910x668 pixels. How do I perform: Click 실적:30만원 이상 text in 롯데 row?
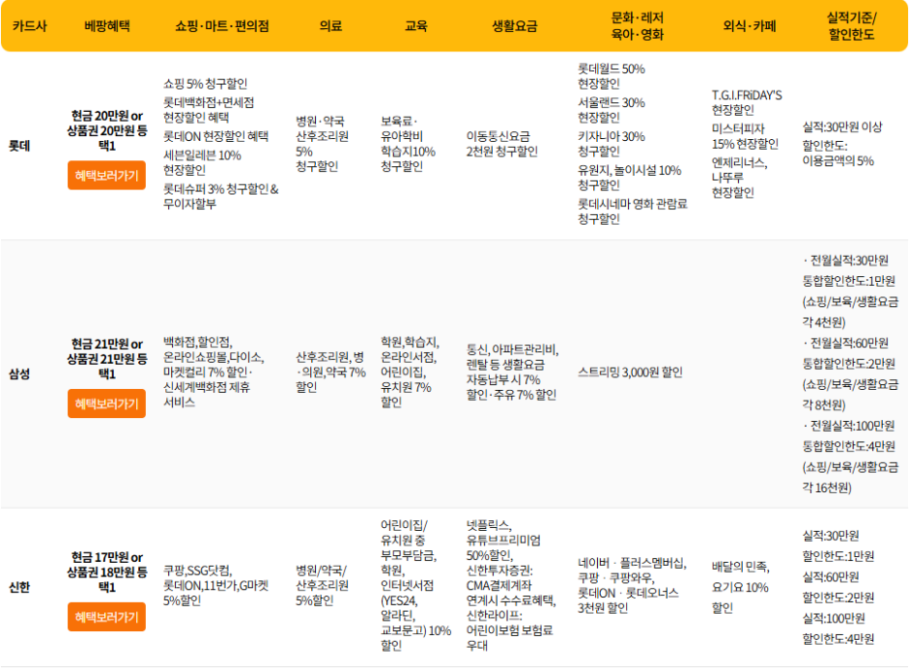click(x=842, y=127)
